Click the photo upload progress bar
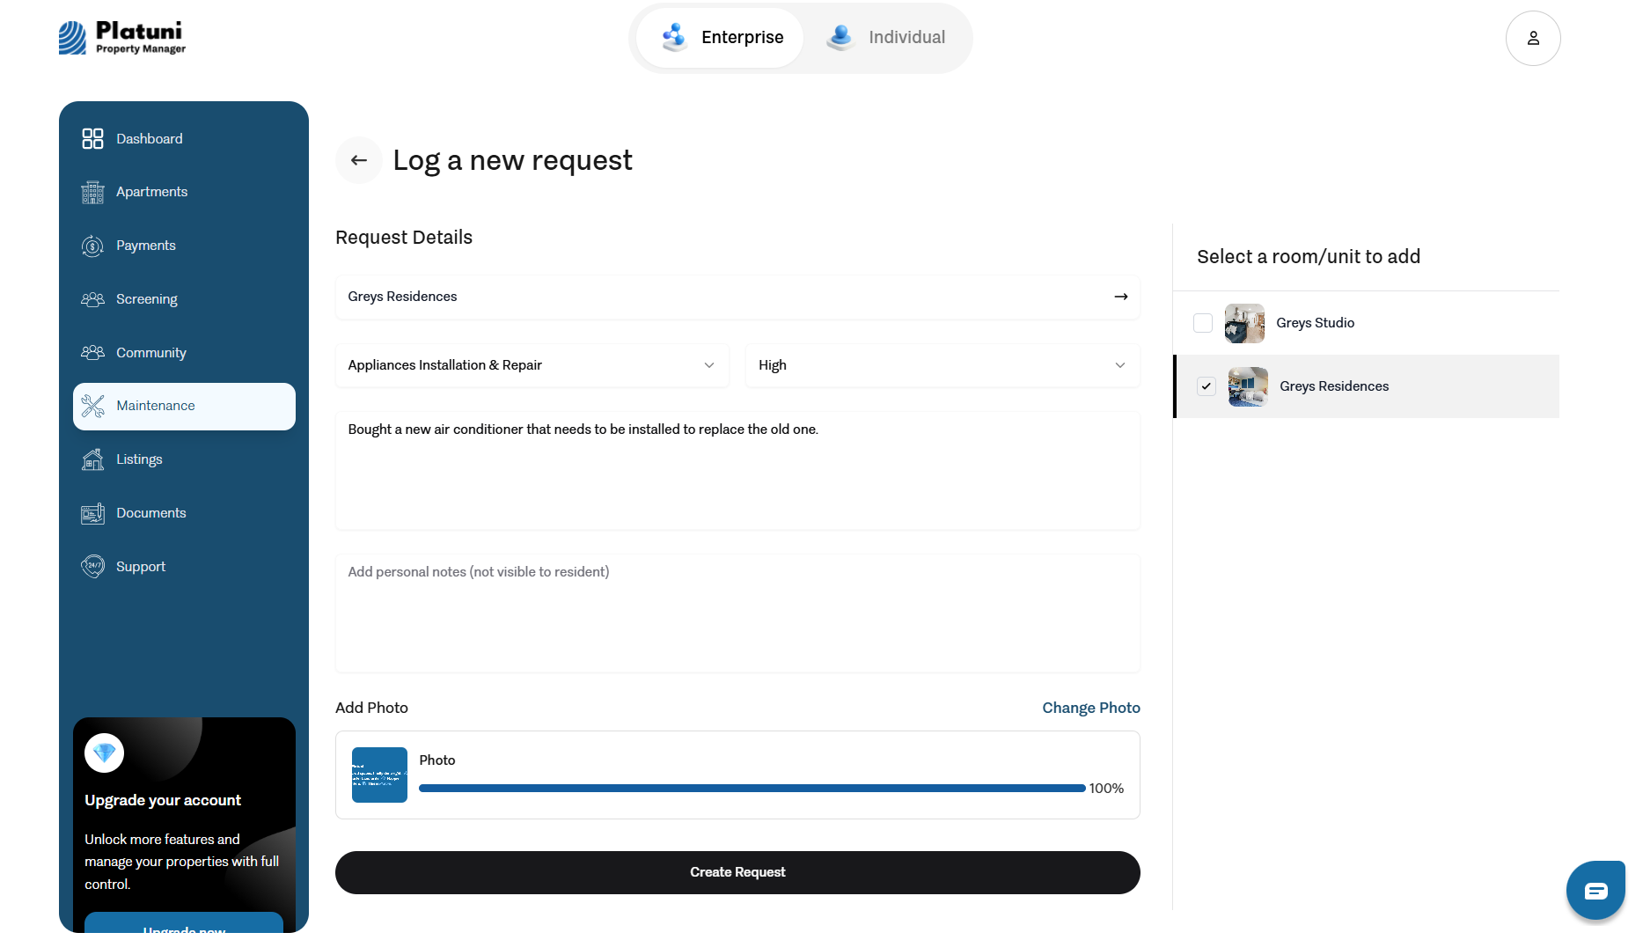Viewport: 1643px width, 940px height. [x=752, y=789]
